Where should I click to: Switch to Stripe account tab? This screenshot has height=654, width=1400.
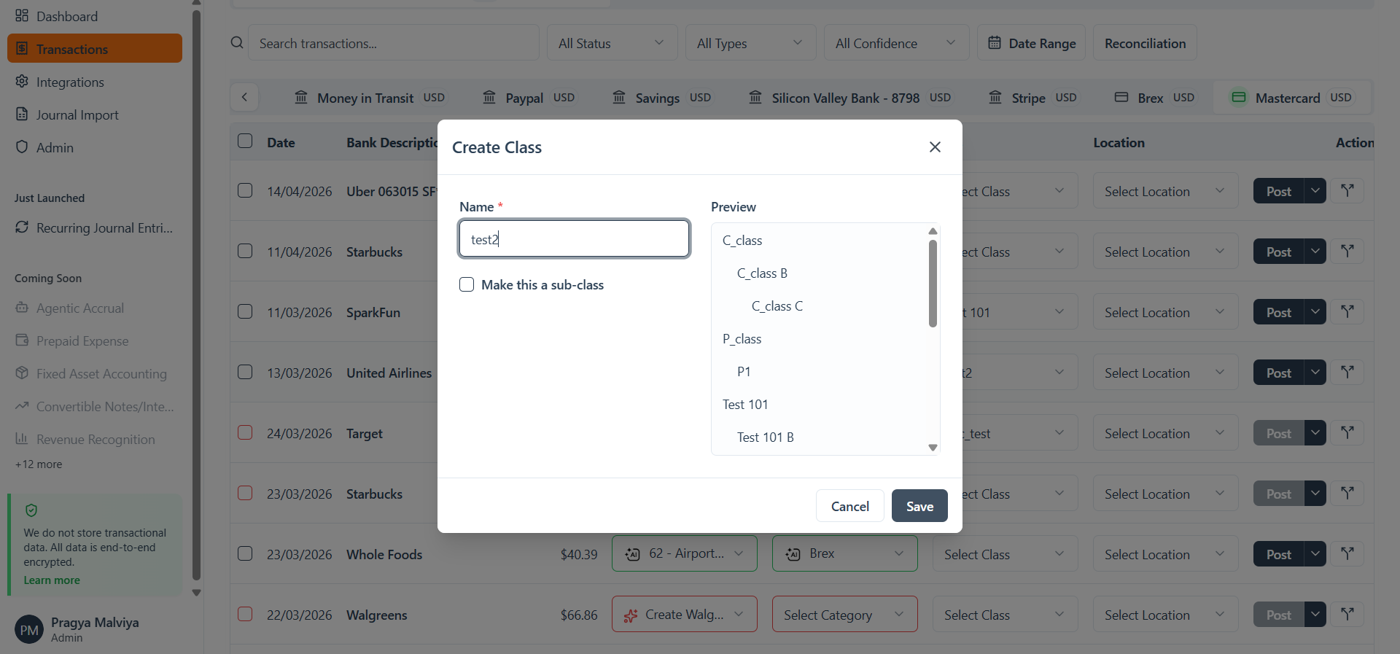1033,98
